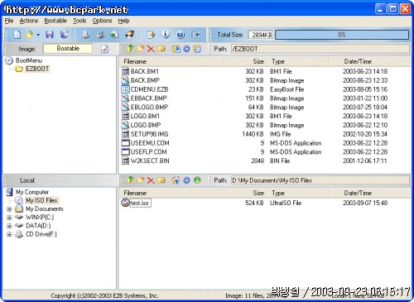Click the burn CD flame icon
Viewport: 414px width, 302px height.
(130, 35)
